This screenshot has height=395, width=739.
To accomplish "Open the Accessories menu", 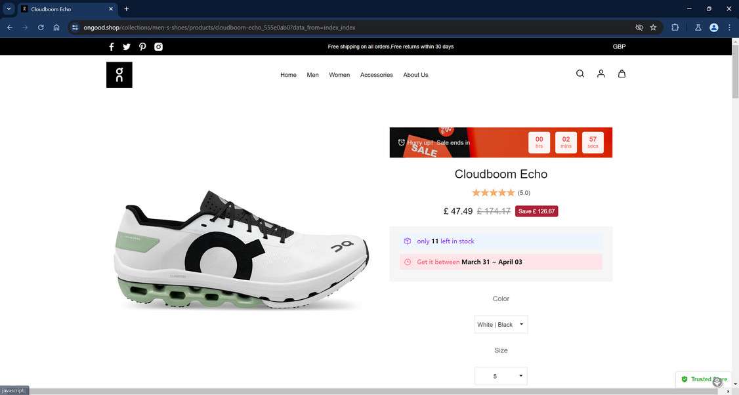I will 376,75.
